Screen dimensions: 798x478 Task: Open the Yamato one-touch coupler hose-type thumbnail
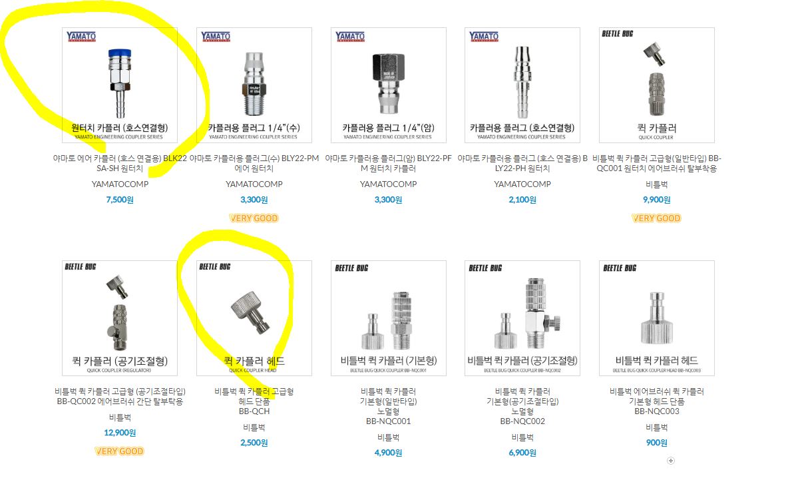(120, 85)
